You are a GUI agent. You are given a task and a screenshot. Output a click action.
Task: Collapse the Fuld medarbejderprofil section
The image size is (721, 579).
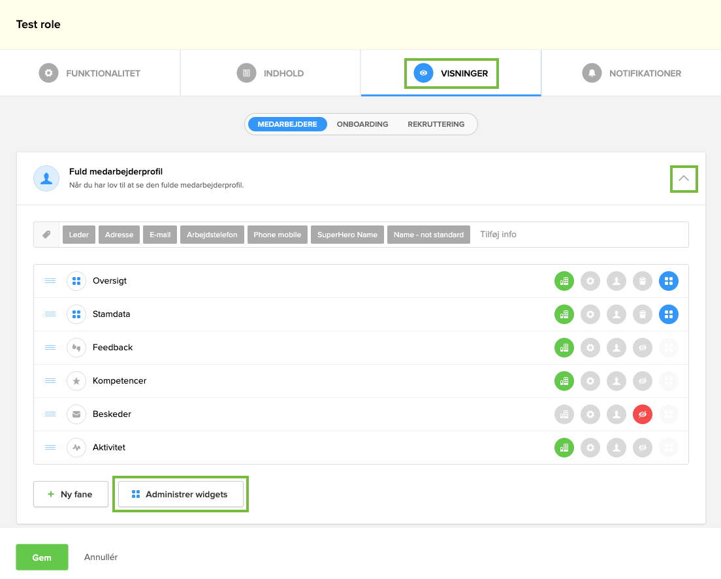click(684, 178)
